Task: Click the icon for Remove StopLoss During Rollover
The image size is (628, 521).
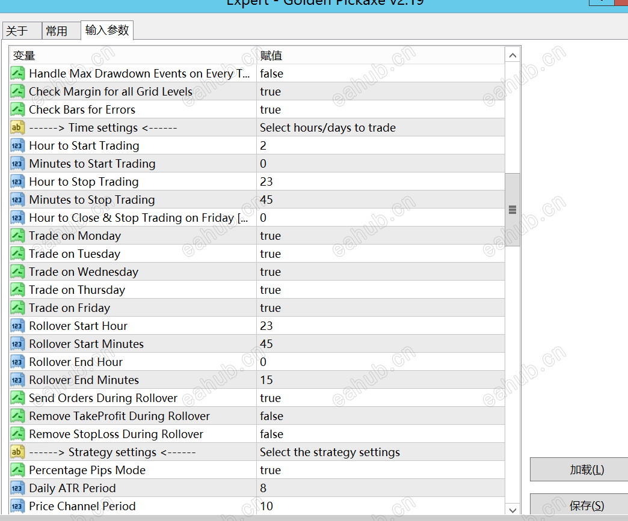Action: (x=17, y=434)
